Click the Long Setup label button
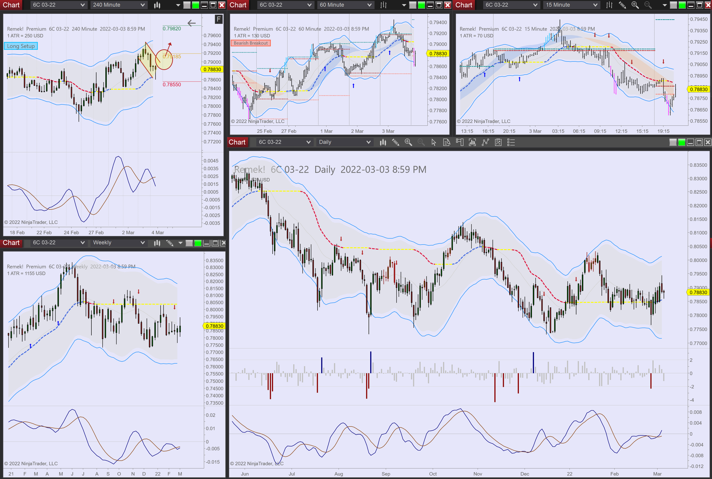 coord(21,46)
